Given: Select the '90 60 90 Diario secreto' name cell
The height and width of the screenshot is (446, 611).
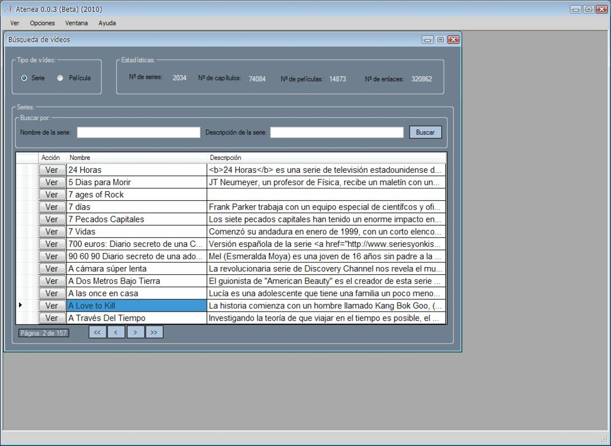Looking at the screenshot, I should pyautogui.click(x=136, y=256).
